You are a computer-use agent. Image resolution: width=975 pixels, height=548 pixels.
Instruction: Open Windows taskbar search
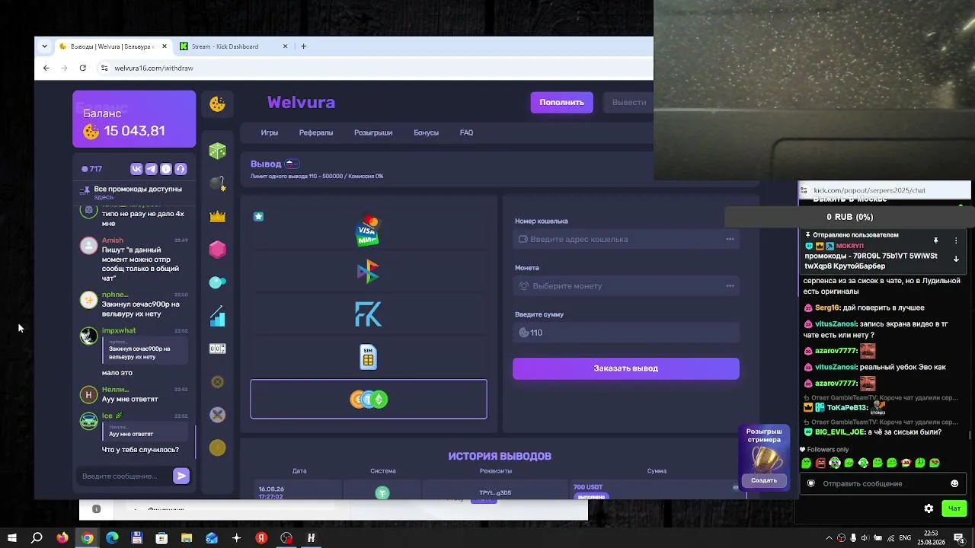37,538
